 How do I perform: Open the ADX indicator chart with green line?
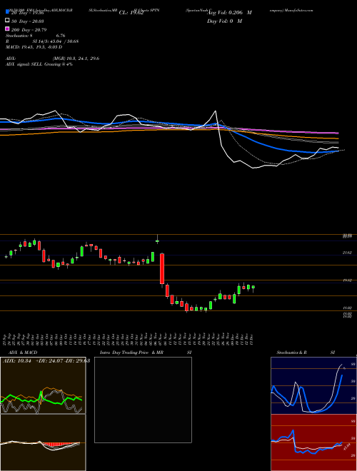[x=43, y=385]
